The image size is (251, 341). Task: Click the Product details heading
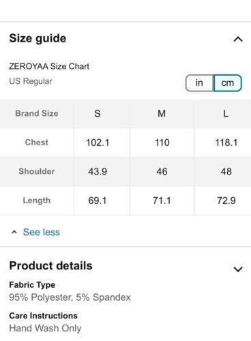(50, 265)
